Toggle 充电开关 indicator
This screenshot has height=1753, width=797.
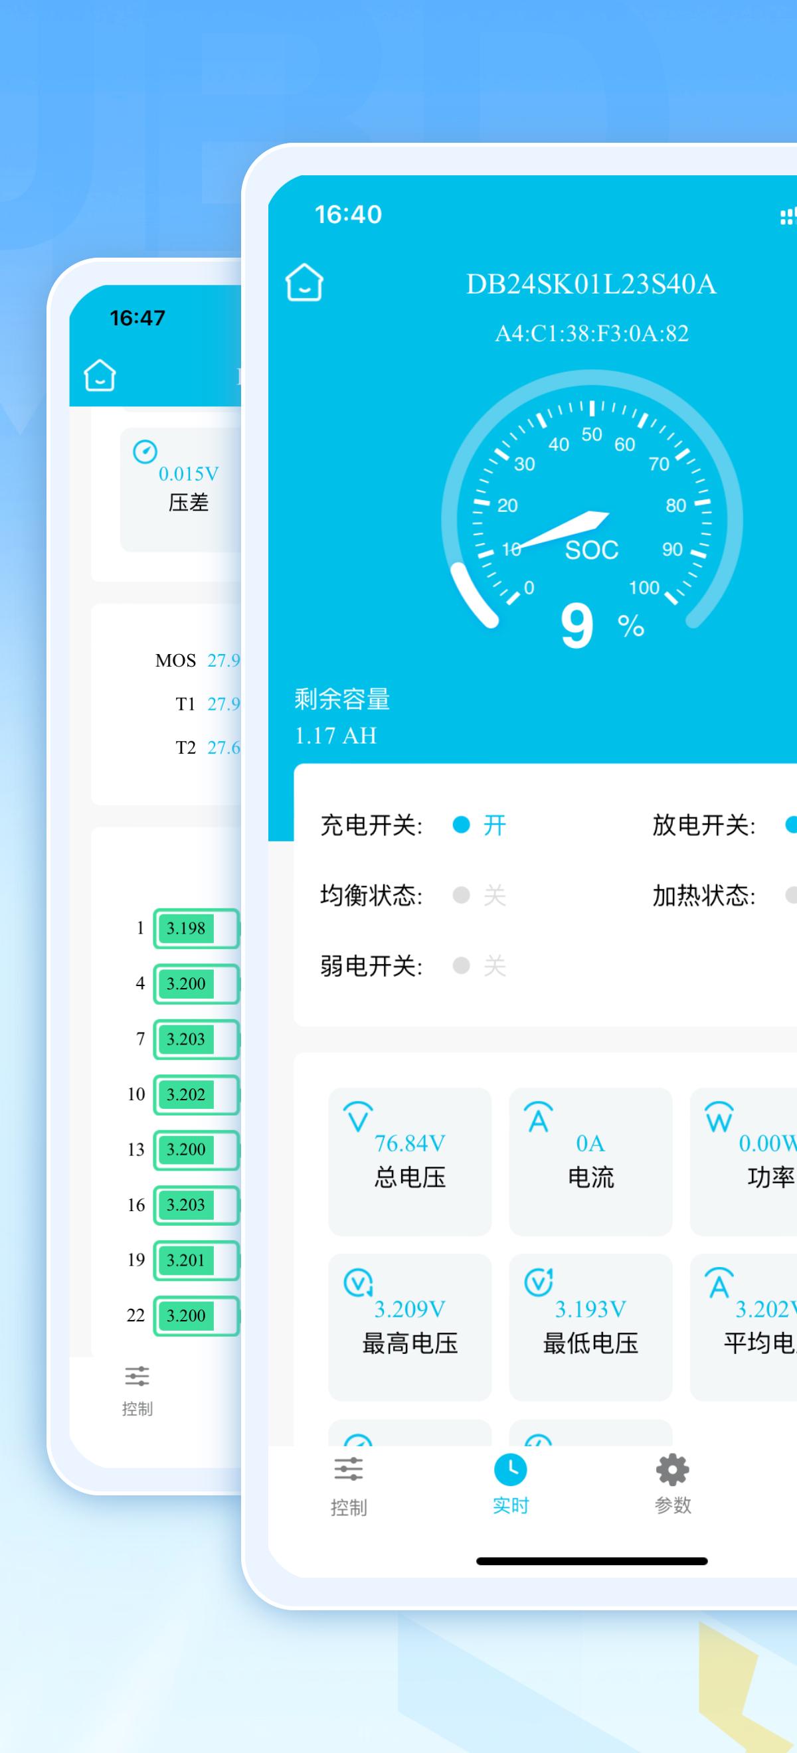coord(462,825)
